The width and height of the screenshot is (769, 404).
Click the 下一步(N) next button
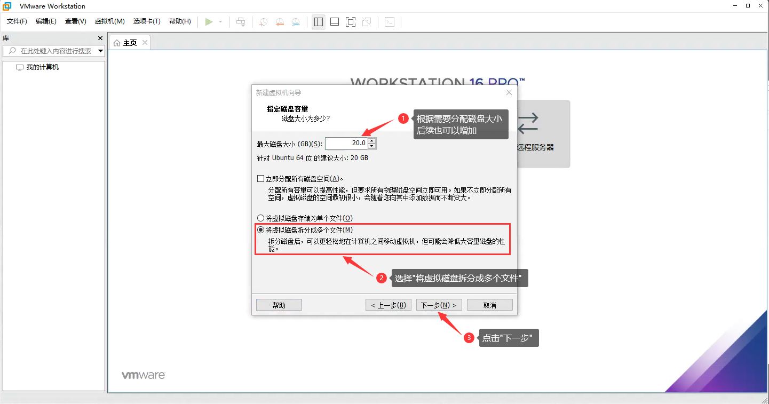[439, 305]
